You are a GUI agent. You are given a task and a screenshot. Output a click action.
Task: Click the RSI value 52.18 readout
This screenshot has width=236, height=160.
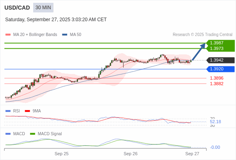point(215,122)
